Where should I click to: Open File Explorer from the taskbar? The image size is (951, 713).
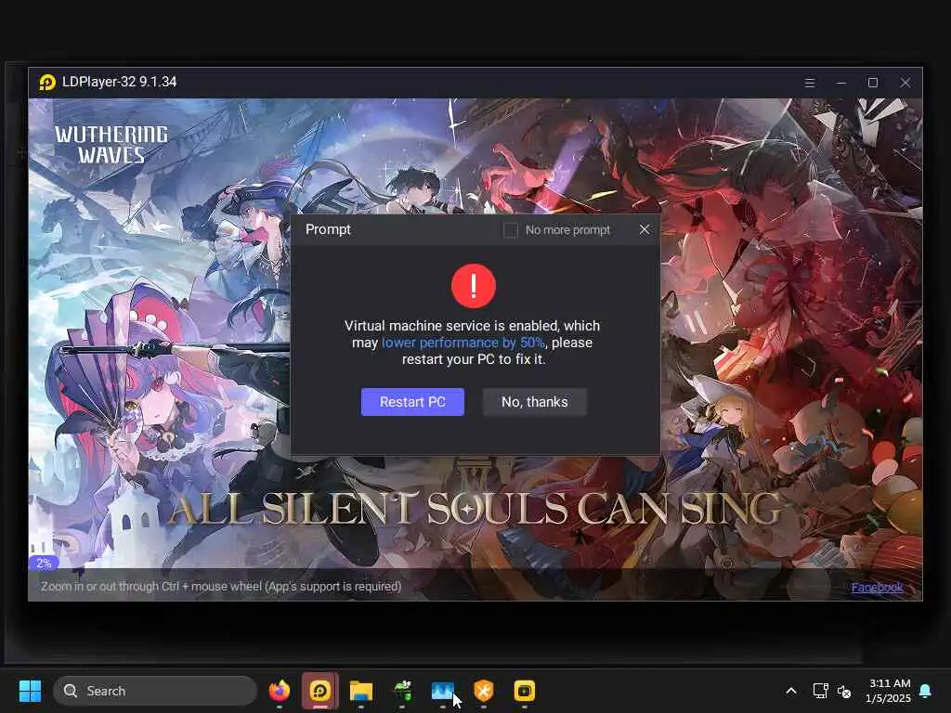tap(361, 691)
